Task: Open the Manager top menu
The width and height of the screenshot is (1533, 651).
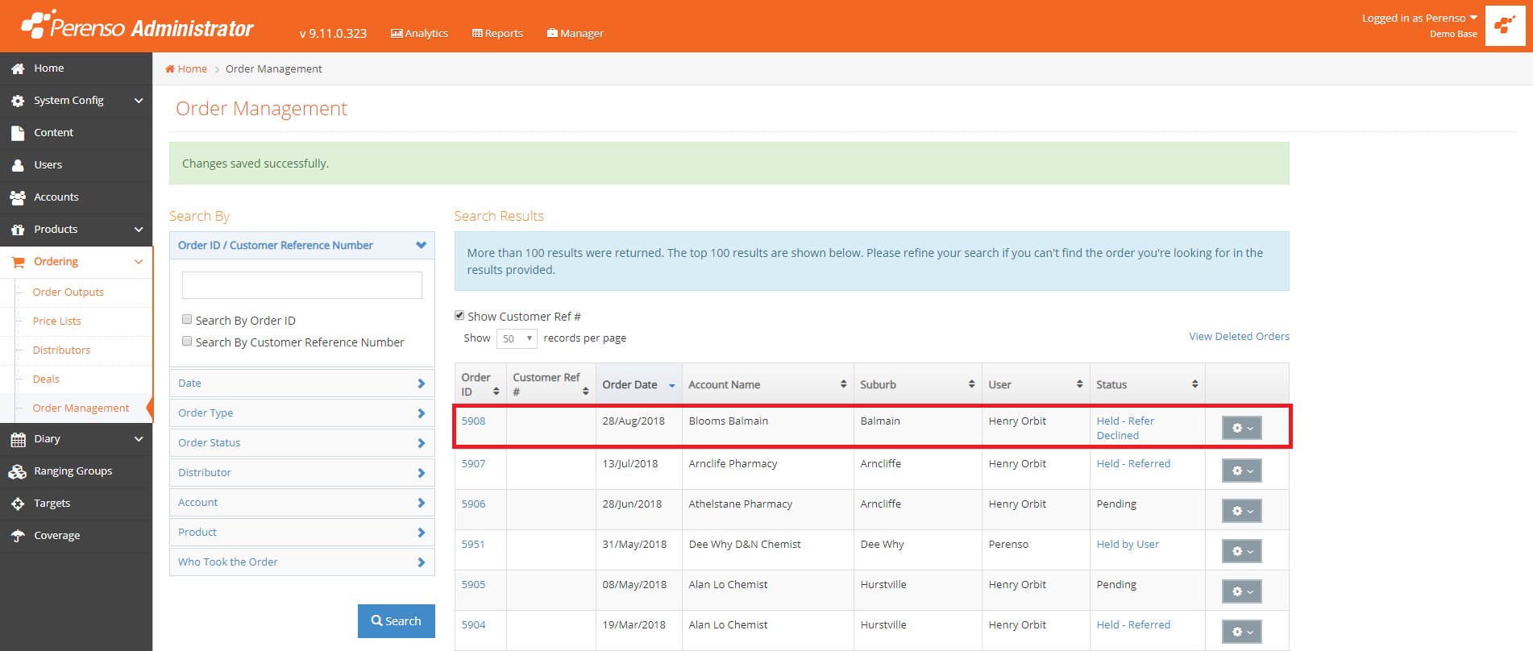Action: pyautogui.click(x=575, y=33)
